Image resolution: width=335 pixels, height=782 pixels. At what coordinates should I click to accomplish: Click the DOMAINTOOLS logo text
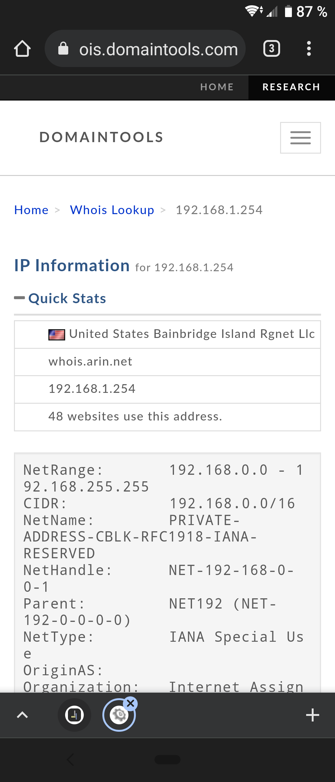tap(101, 137)
